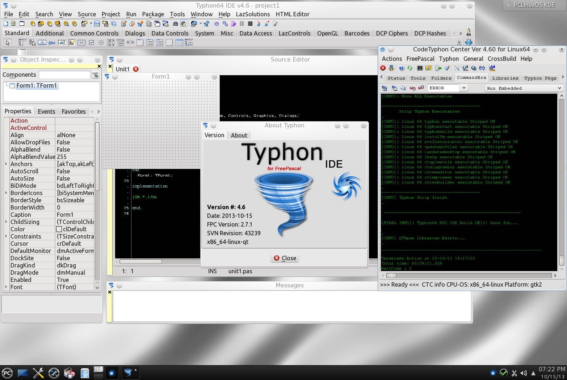Switch to the About tab in the About Typhon dialog
Viewport: 567px width, 380px height.
tap(239, 135)
